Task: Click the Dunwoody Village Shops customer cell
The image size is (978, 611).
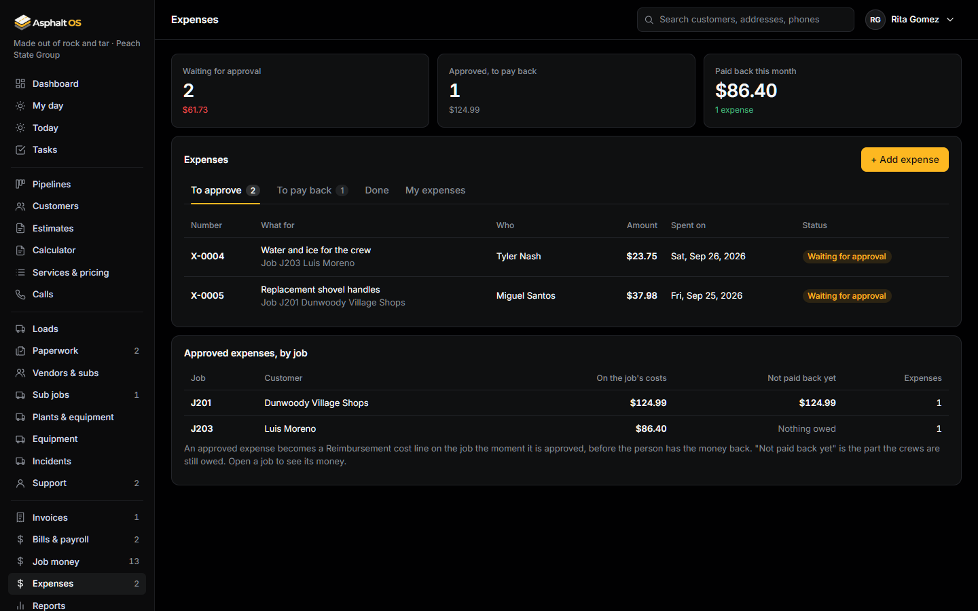Action: coord(316,403)
